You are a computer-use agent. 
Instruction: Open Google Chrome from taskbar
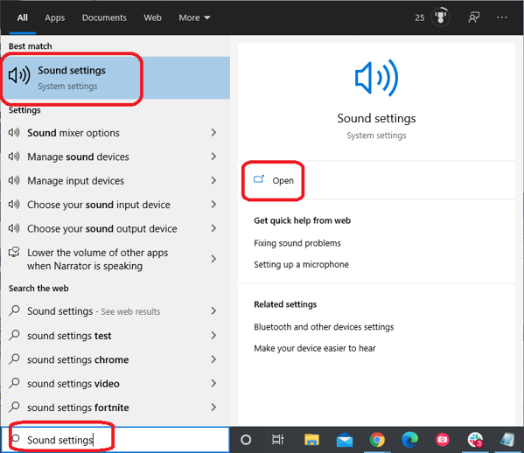[x=377, y=440]
